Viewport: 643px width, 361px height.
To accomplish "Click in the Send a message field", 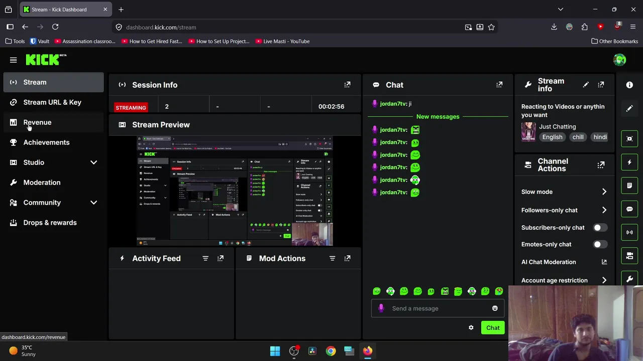I will [x=437, y=308].
